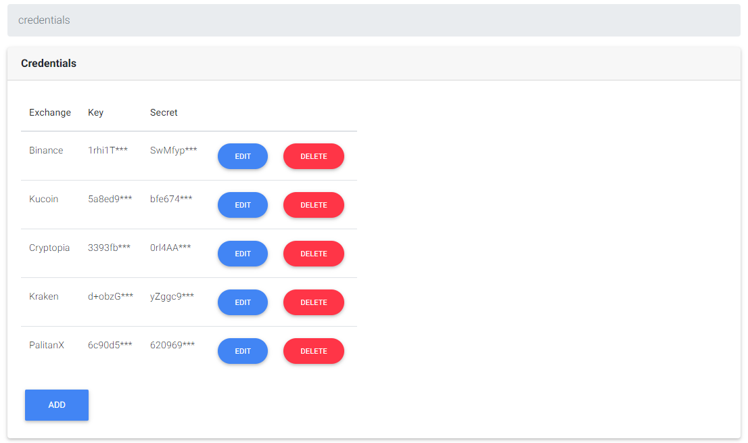The width and height of the screenshot is (748, 443).
Task: Select the Secret column header
Action: [164, 112]
